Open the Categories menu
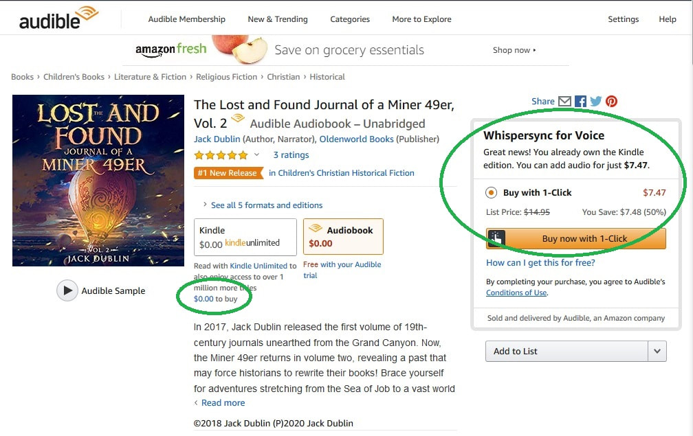 [x=349, y=19]
